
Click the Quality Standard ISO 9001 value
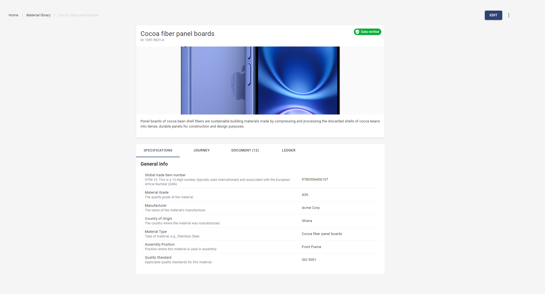(309, 260)
